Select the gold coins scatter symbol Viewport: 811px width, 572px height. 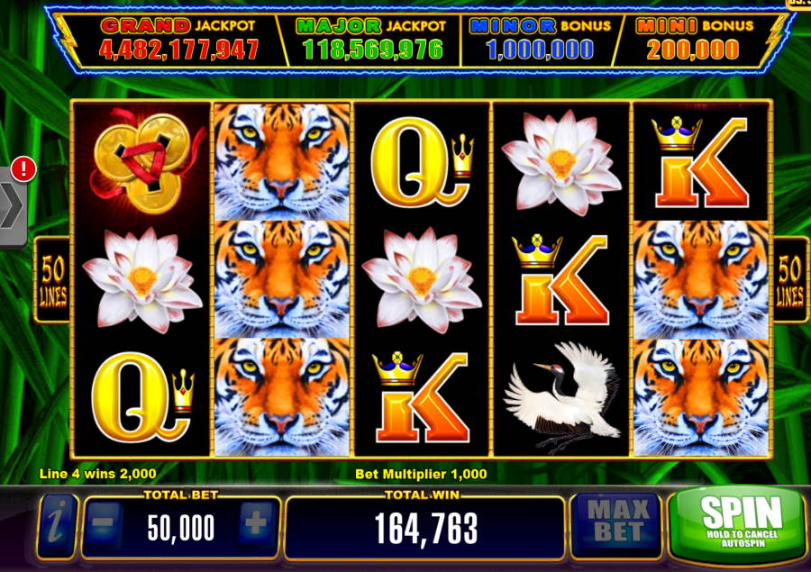(x=142, y=160)
